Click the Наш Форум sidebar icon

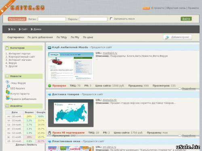point(7,82)
